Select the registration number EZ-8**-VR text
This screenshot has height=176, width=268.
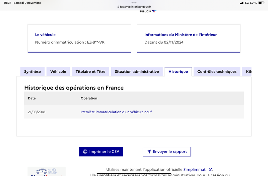point(96,42)
